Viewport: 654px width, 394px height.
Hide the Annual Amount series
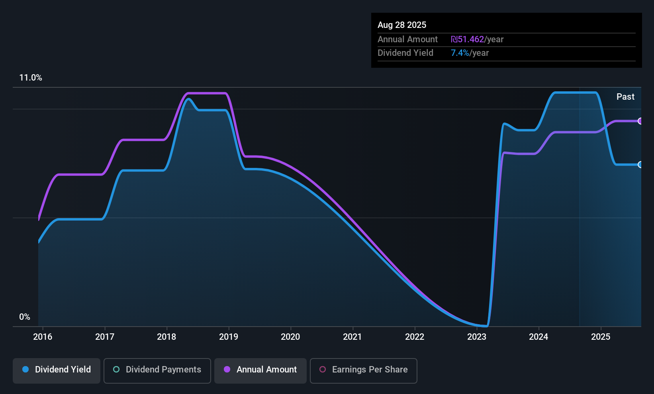(x=260, y=370)
